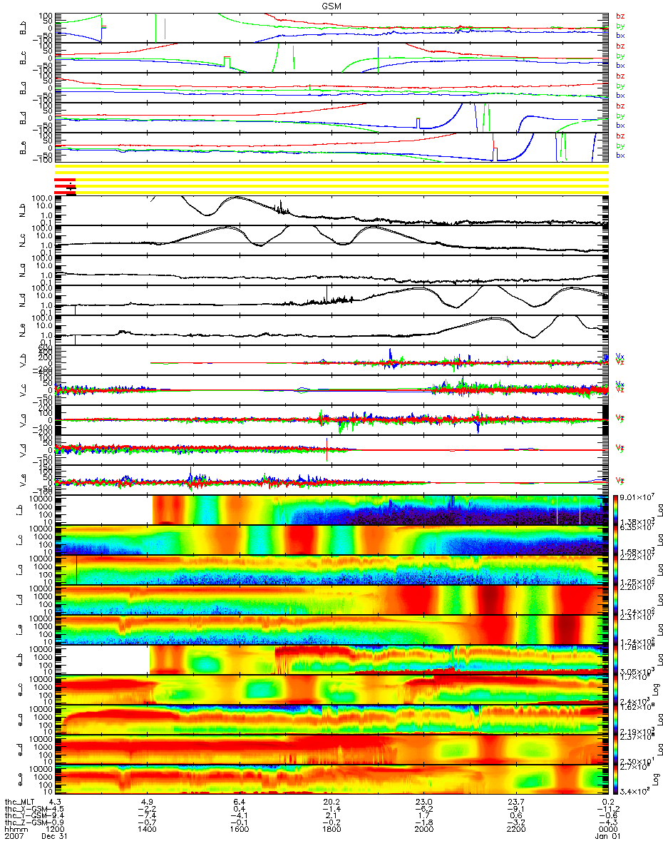Click the Vx legend of the V_b panel

(620, 355)
